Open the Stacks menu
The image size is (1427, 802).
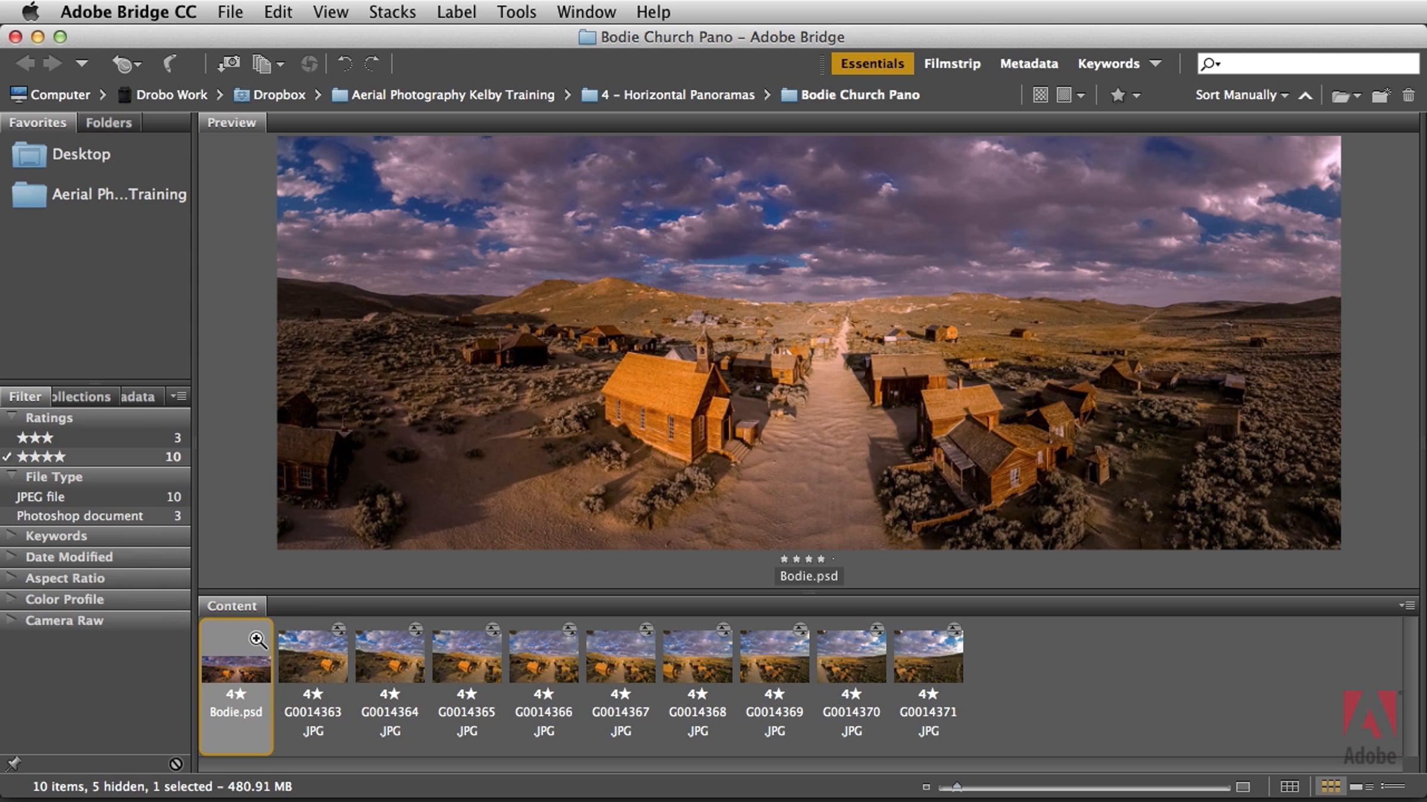coord(392,12)
